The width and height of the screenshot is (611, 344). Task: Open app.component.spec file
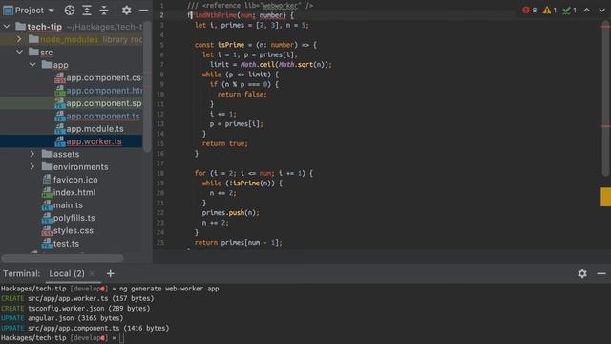coord(98,103)
